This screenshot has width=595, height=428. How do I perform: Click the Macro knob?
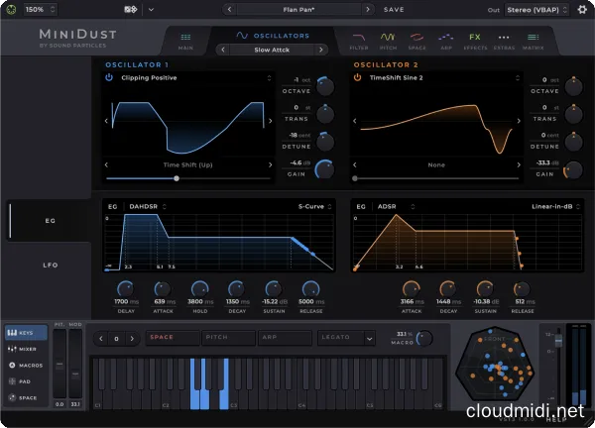424,338
